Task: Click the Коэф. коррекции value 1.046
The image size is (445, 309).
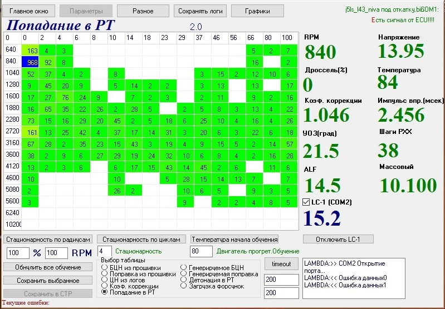Action: (x=326, y=114)
